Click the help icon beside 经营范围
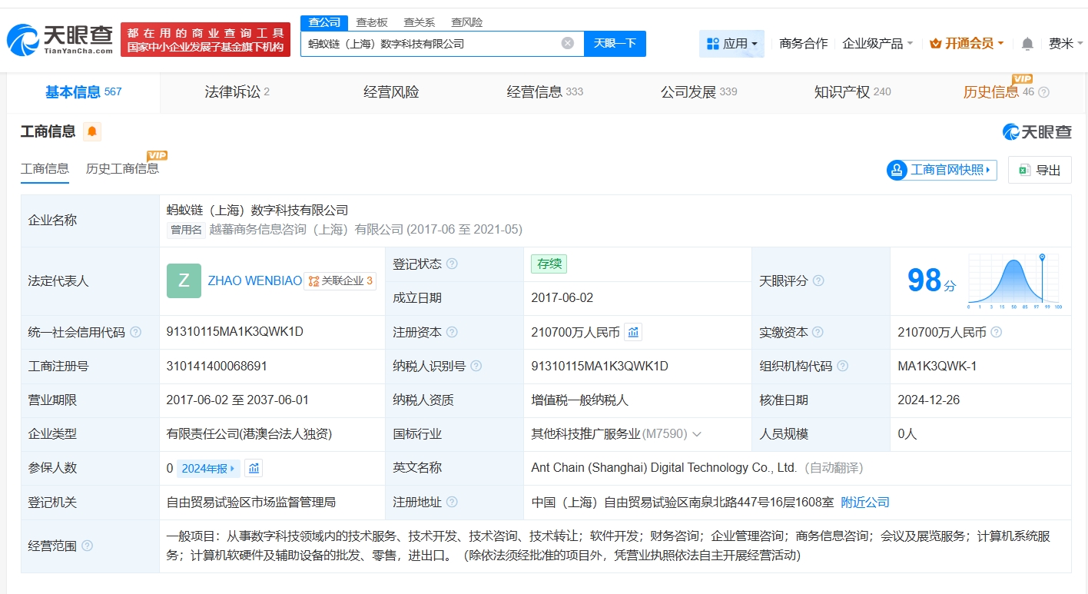Screen dimensions: 1088x594 pos(87,546)
